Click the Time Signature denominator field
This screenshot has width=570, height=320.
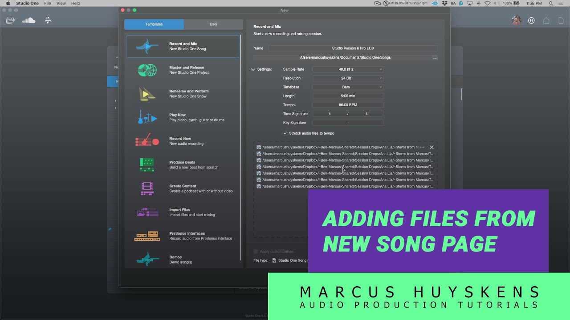[x=366, y=114]
